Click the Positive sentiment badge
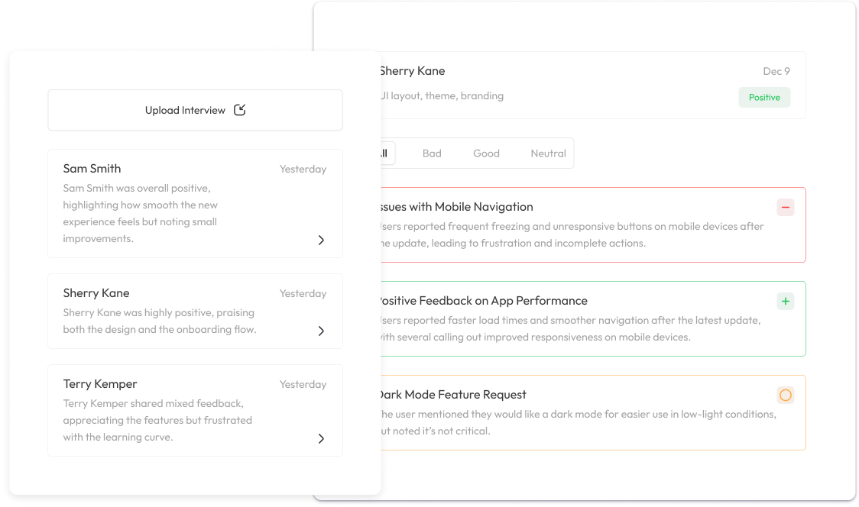Viewport: 859px width, 507px height. pos(764,97)
